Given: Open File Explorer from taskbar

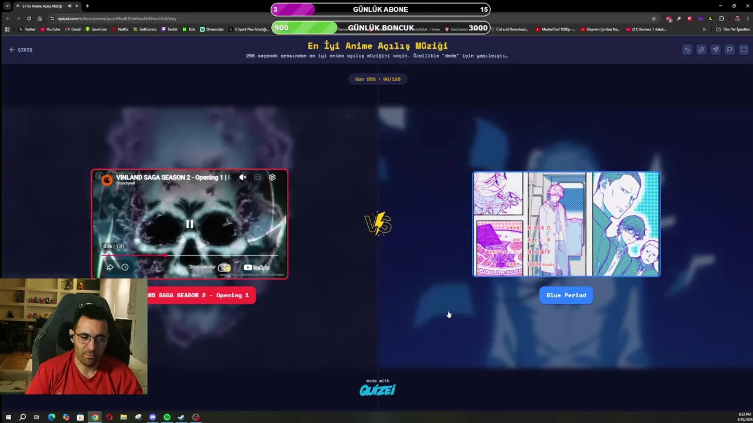Looking at the screenshot, I should [124, 417].
